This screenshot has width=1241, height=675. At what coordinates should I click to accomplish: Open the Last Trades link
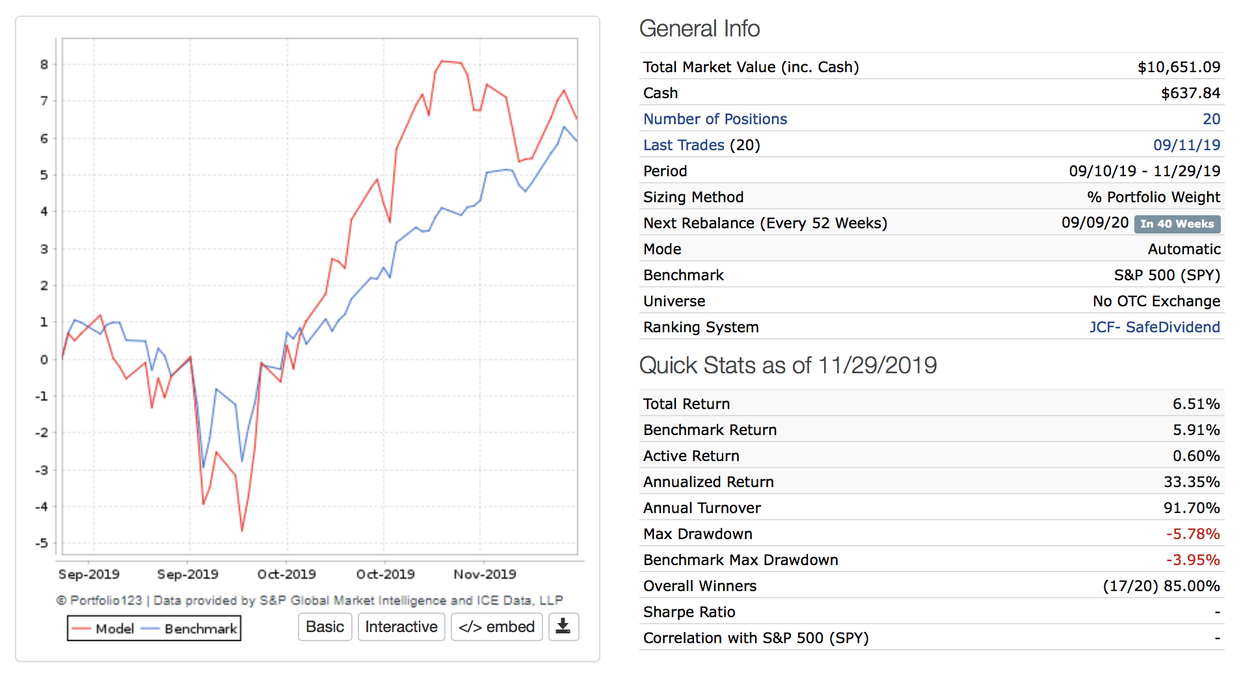click(x=684, y=145)
